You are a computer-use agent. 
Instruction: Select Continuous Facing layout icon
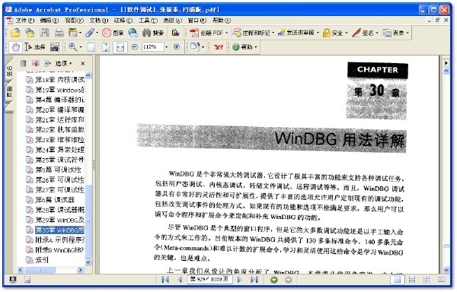(x=427, y=280)
